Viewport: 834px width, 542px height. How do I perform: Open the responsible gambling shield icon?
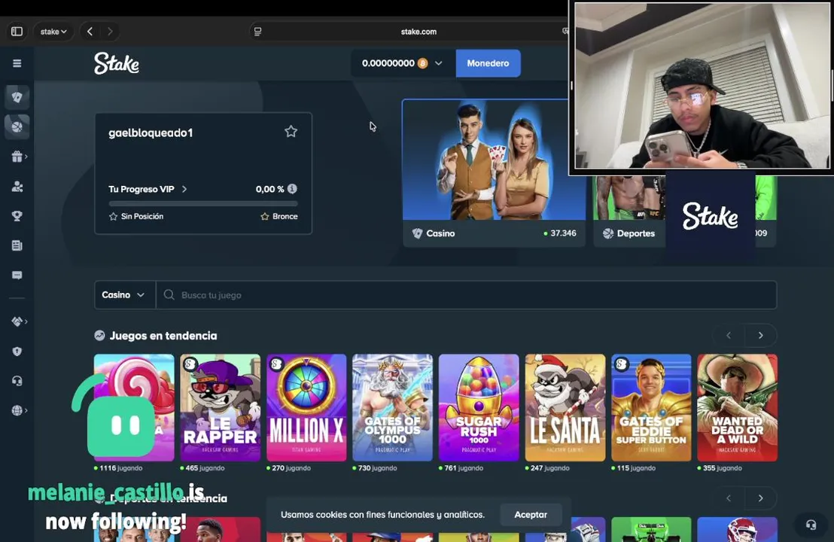point(17,351)
